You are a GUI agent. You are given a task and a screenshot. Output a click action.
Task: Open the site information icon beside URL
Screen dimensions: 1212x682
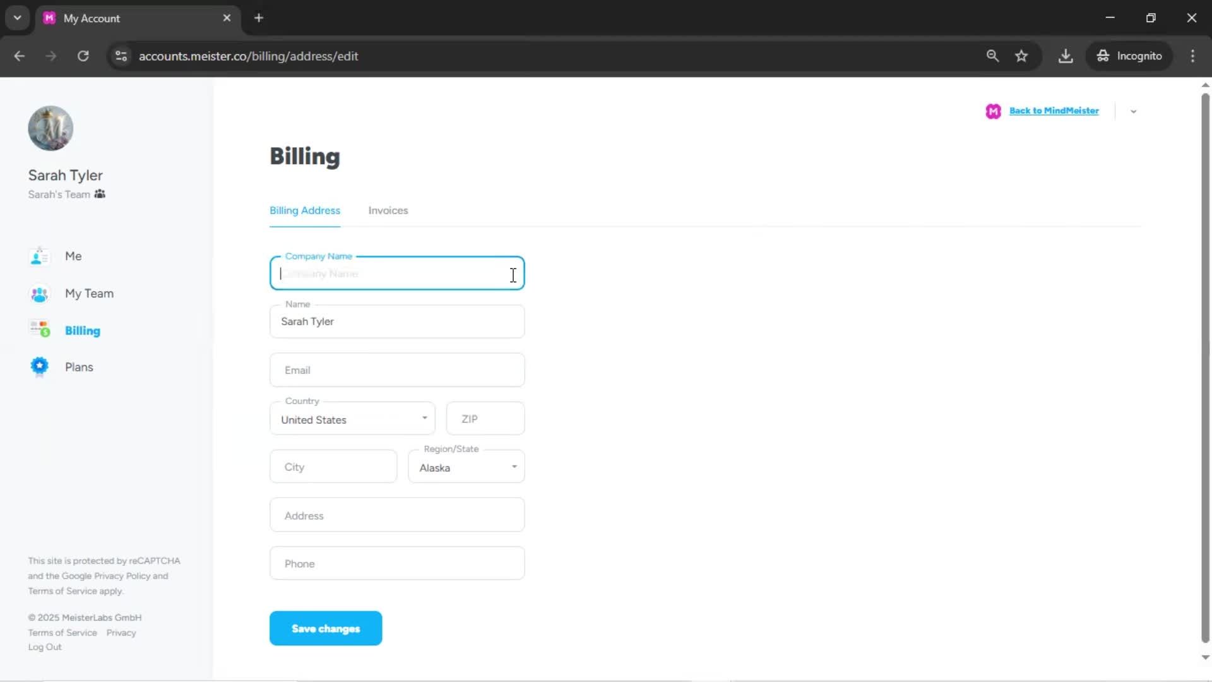click(x=121, y=56)
